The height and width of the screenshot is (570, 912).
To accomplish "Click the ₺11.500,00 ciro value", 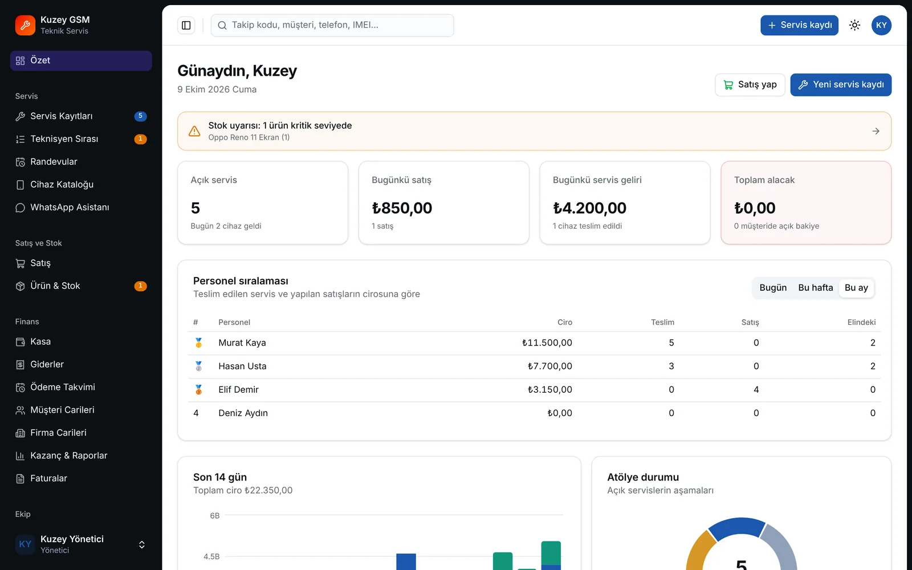I will (547, 343).
